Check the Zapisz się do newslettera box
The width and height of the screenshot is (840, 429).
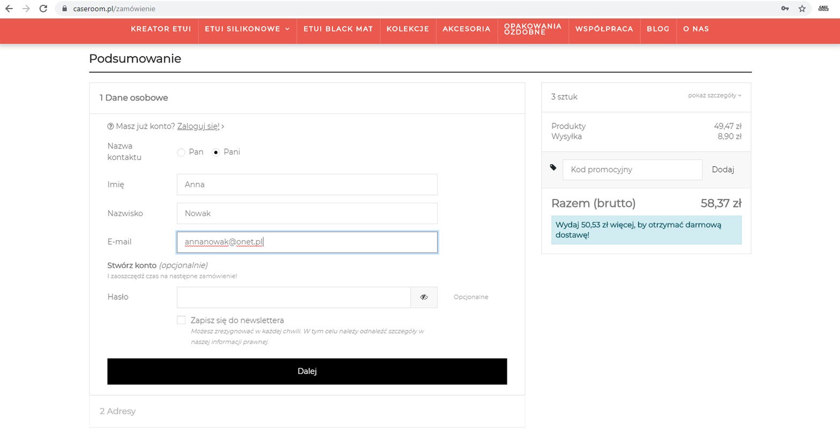tap(181, 320)
